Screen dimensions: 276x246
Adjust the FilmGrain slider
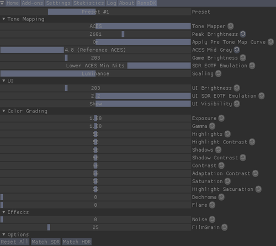95,227
